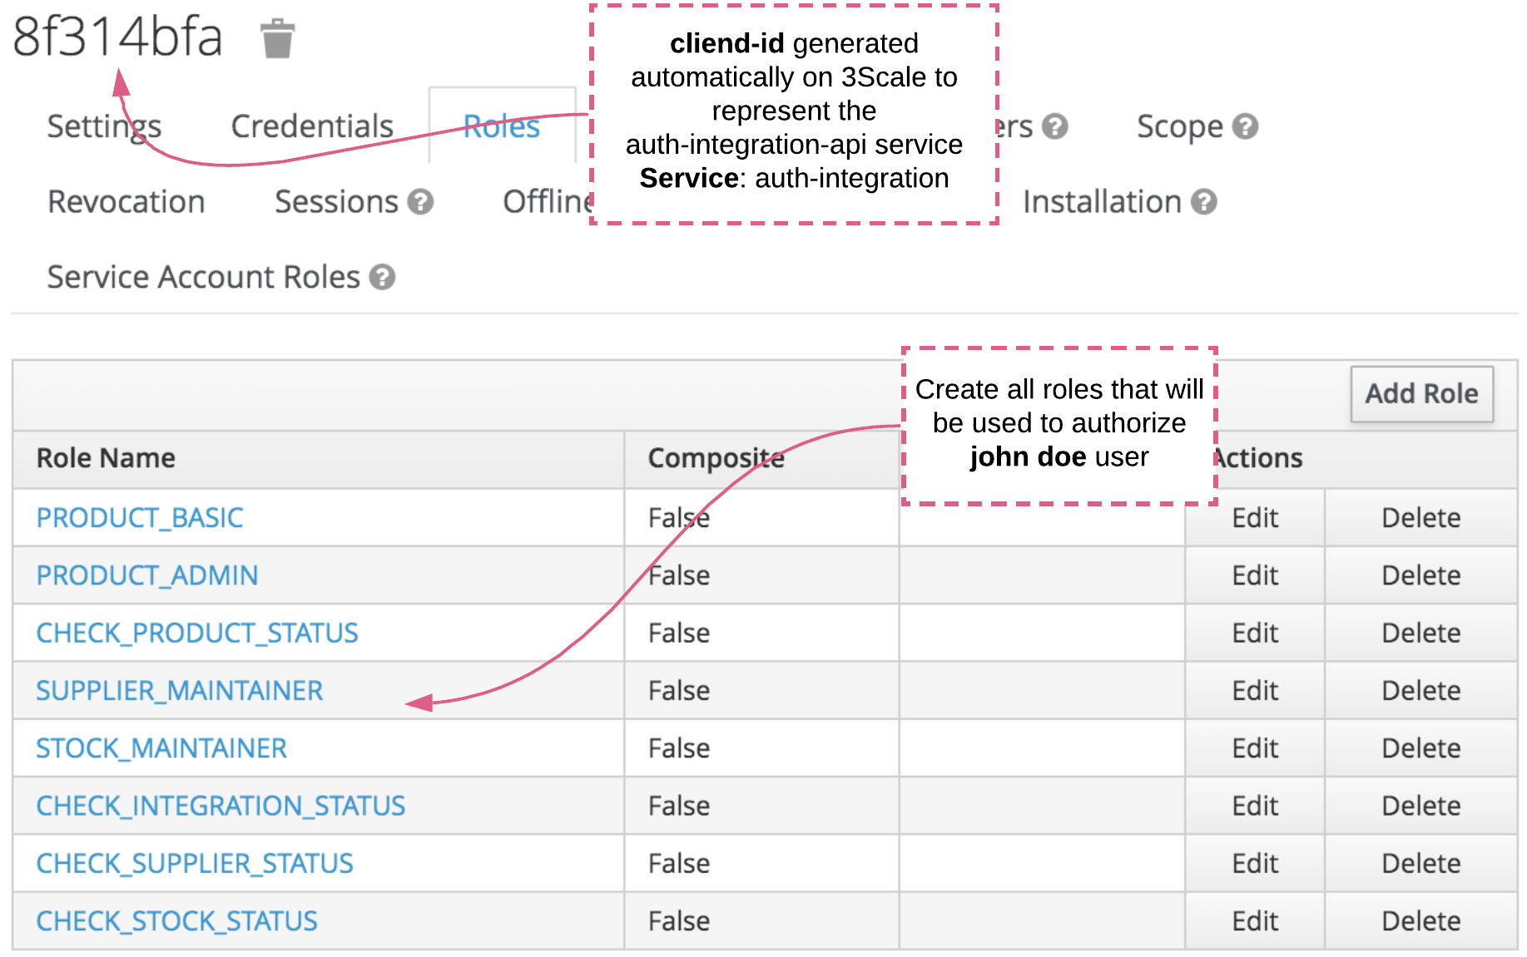Click the Role Name column header
1527x957 pixels.
tap(106, 458)
